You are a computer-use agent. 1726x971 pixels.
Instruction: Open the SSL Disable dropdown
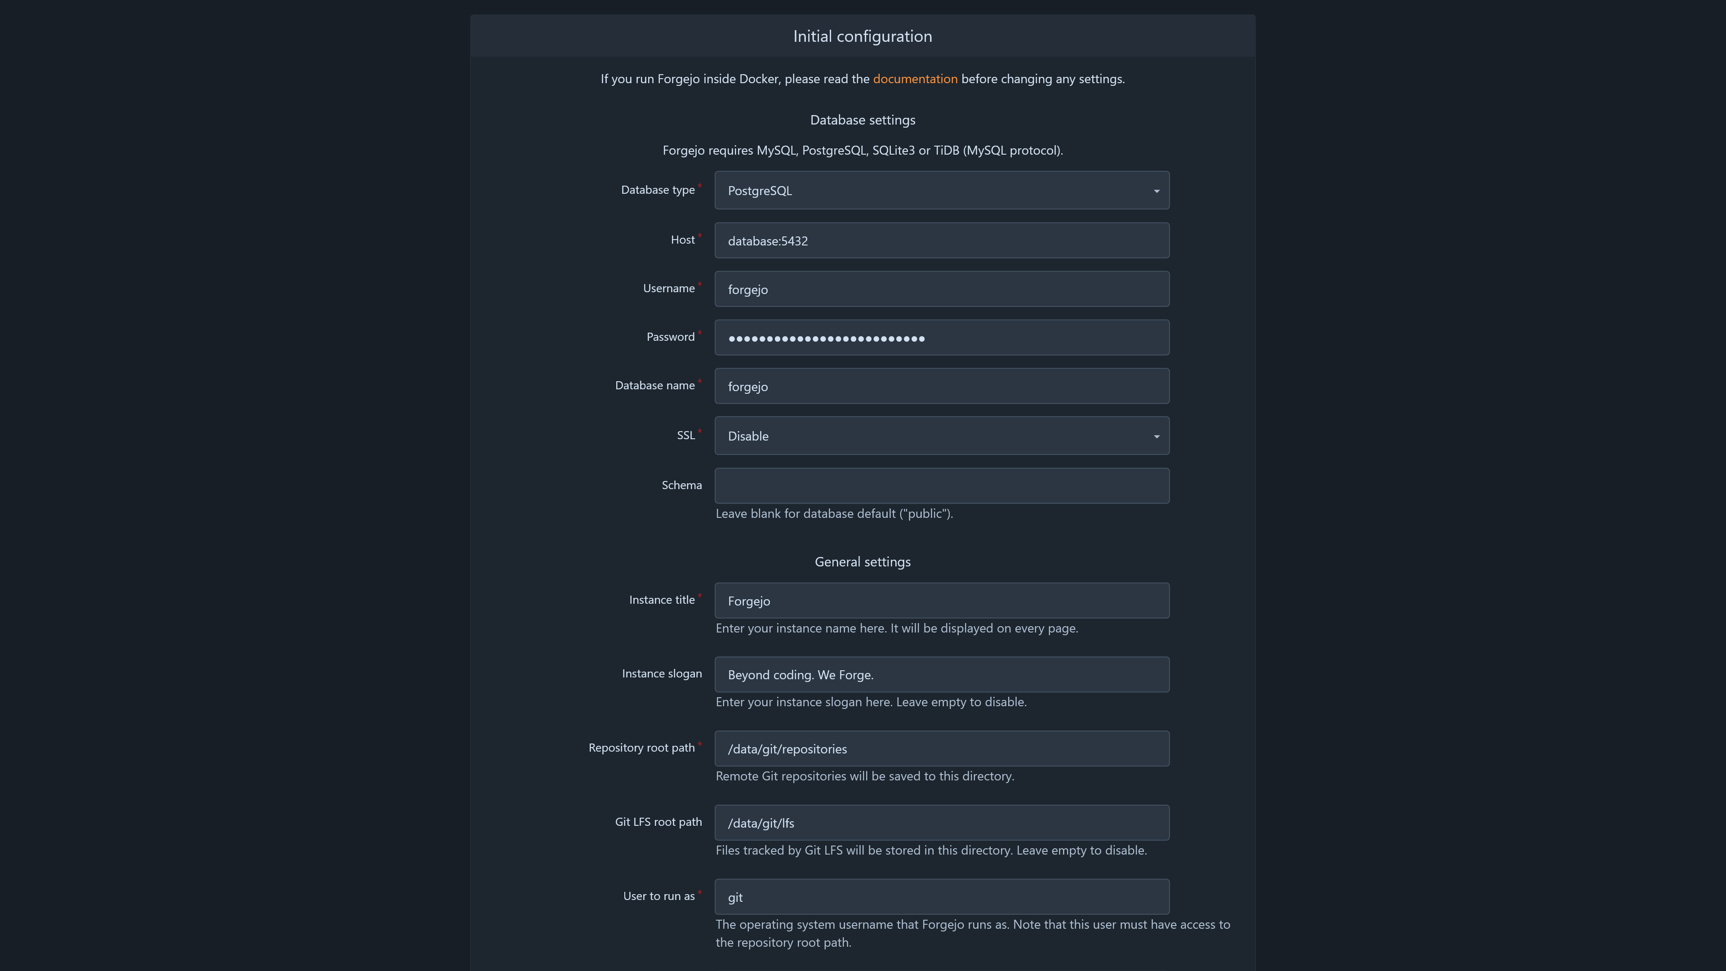tap(941, 436)
